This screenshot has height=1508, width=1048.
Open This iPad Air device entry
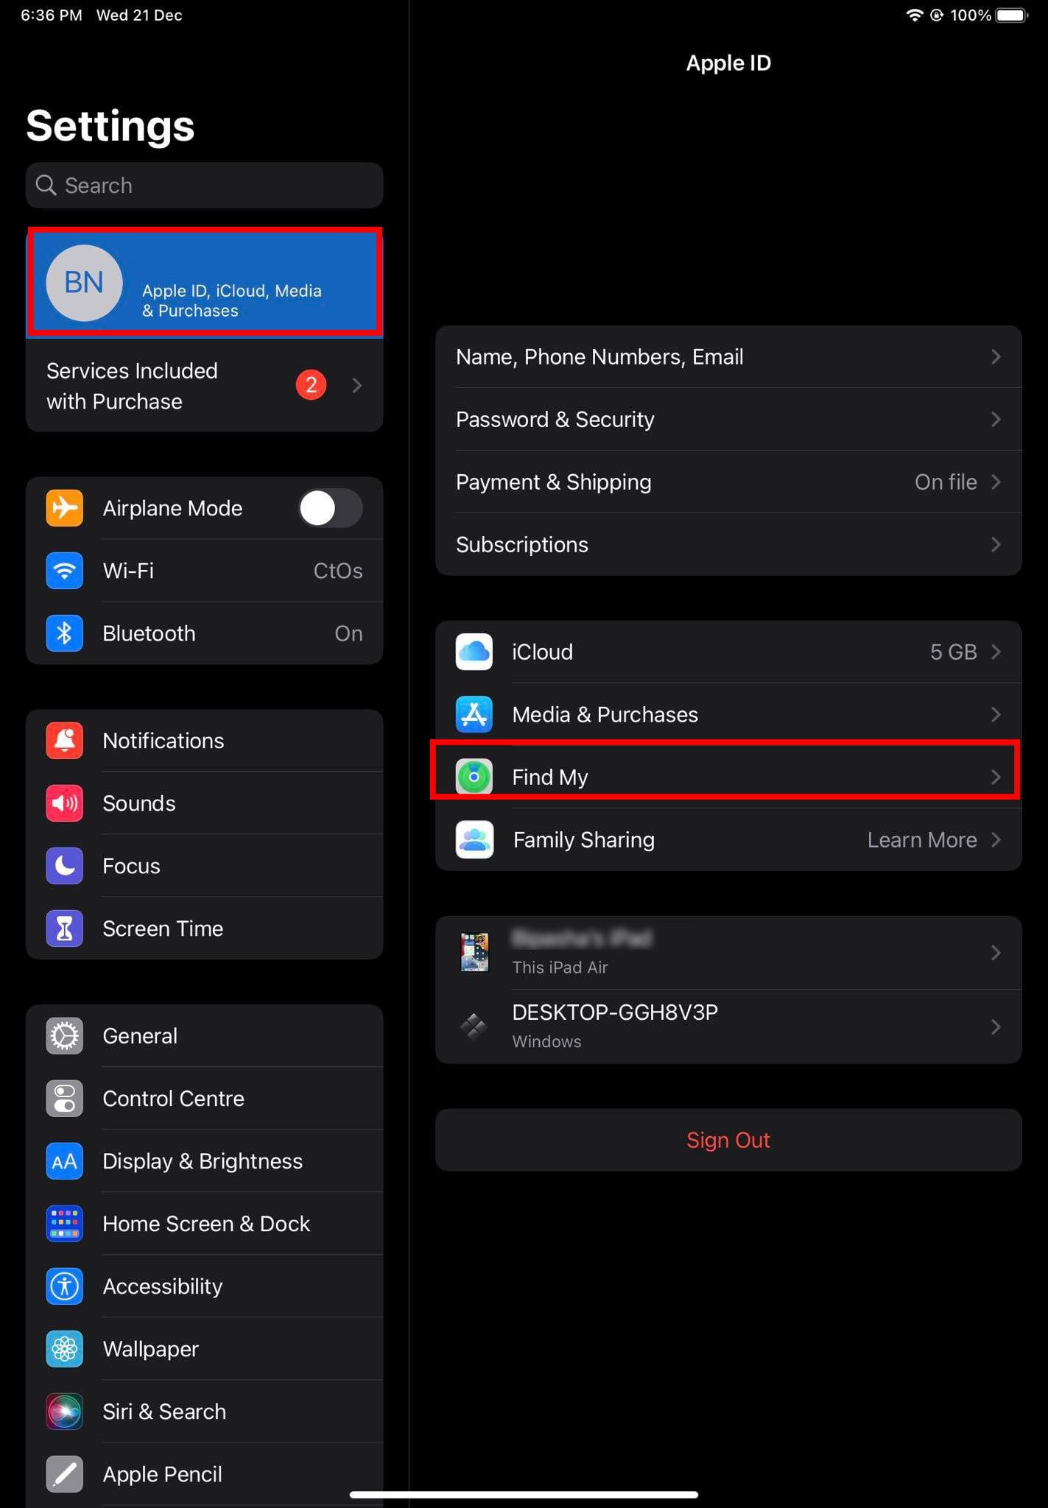[728, 953]
